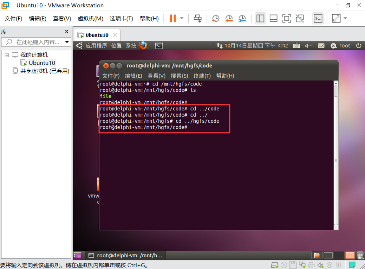The height and width of the screenshot is (269, 365).
Task: Open the 查看(V) menu in VMware
Action: pos(62,19)
